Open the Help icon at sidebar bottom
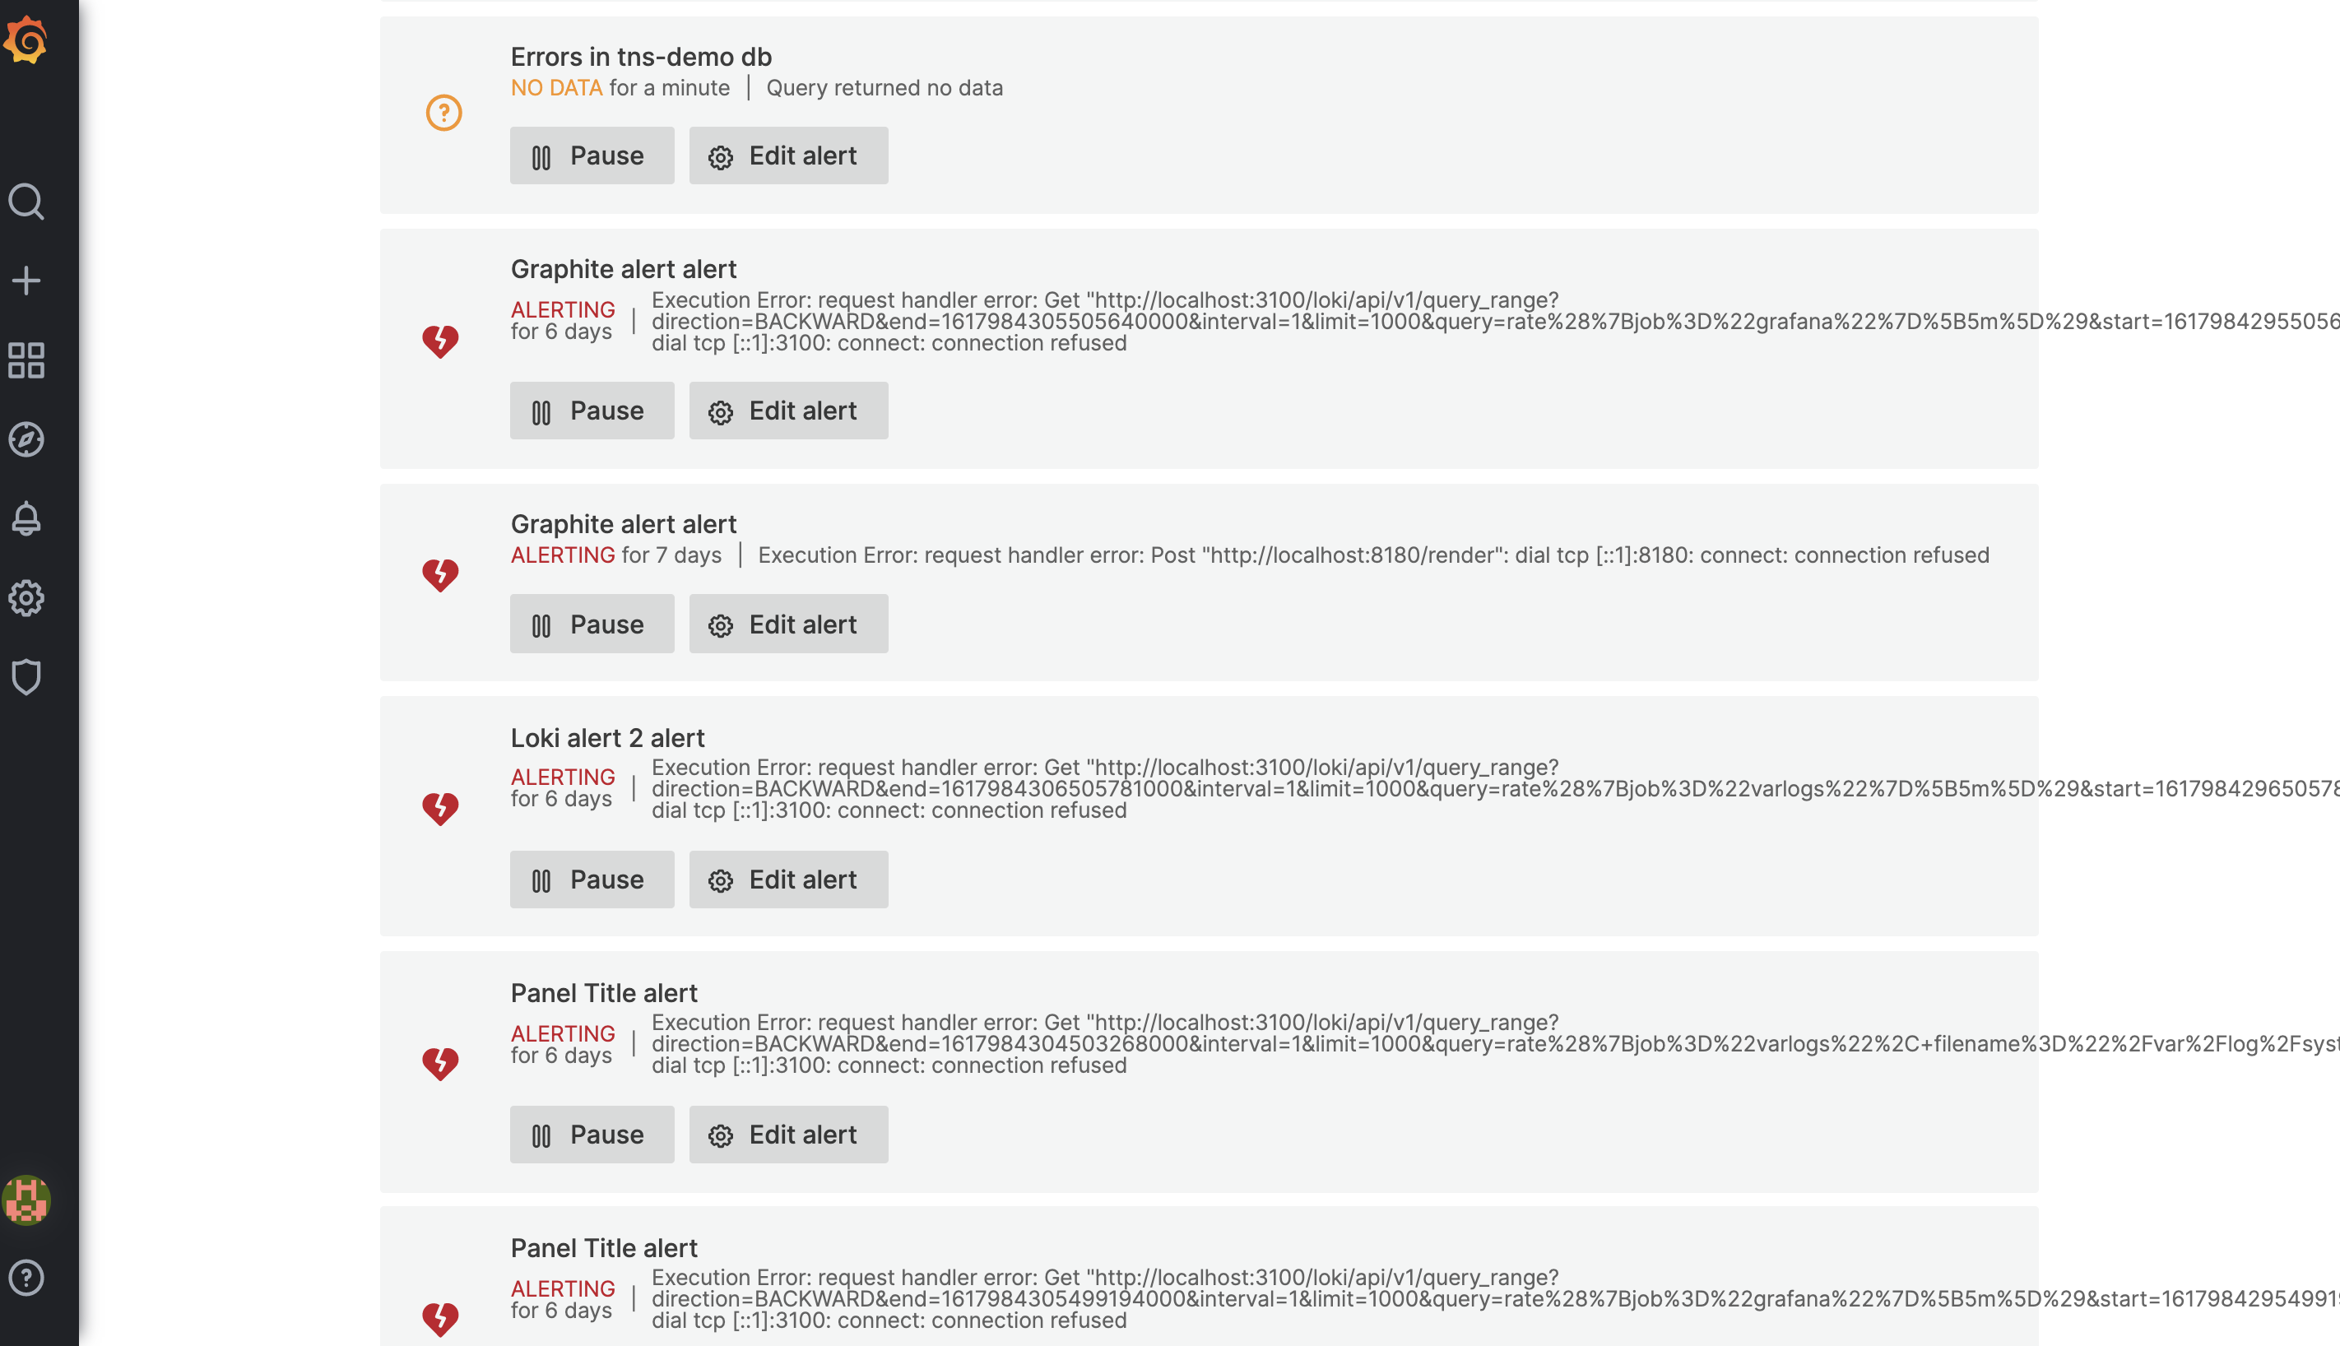Screen dimensions: 2340x1346 pos(26,1278)
